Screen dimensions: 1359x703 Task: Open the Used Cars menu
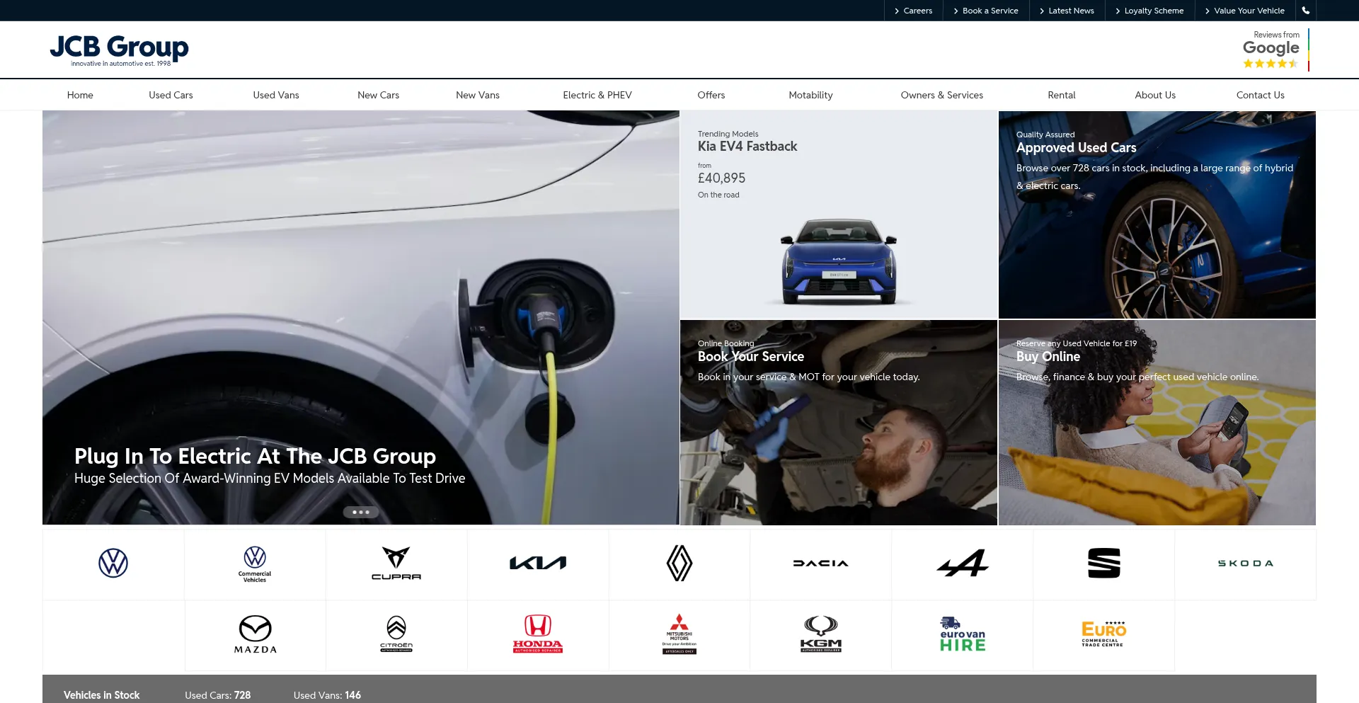pos(171,95)
